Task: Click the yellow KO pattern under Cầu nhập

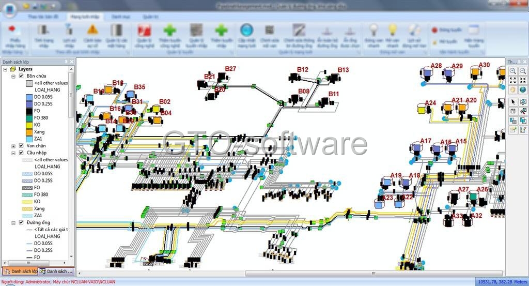Action: point(27,202)
